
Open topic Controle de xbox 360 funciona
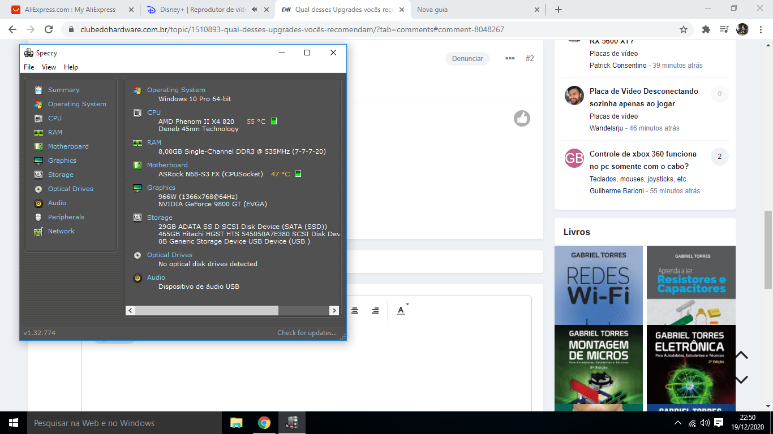[643, 160]
